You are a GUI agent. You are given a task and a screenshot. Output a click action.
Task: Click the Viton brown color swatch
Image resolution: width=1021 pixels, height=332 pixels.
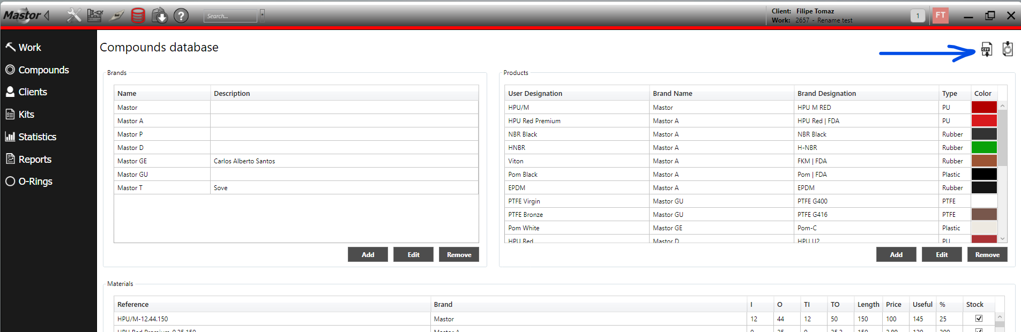(x=984, y=161)
